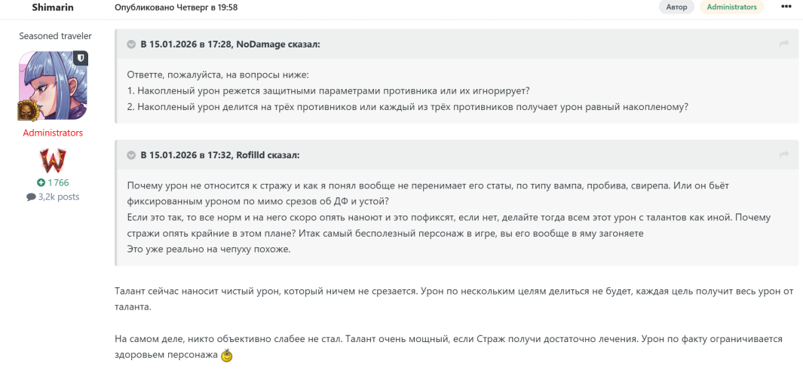Go to NoDamage's original post via arrow

click(x=784, y=44)
